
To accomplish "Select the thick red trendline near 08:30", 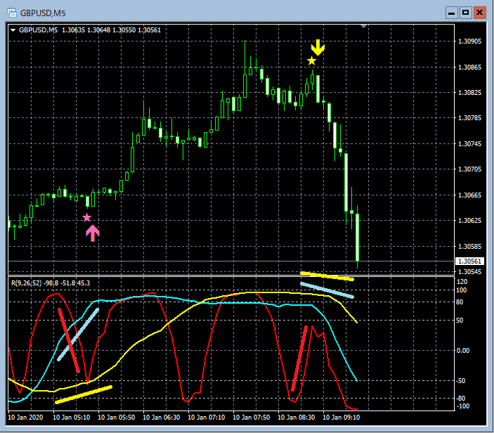I will pos(299,358).
